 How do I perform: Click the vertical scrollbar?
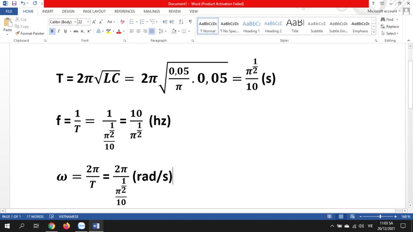[x=410, y=85]
